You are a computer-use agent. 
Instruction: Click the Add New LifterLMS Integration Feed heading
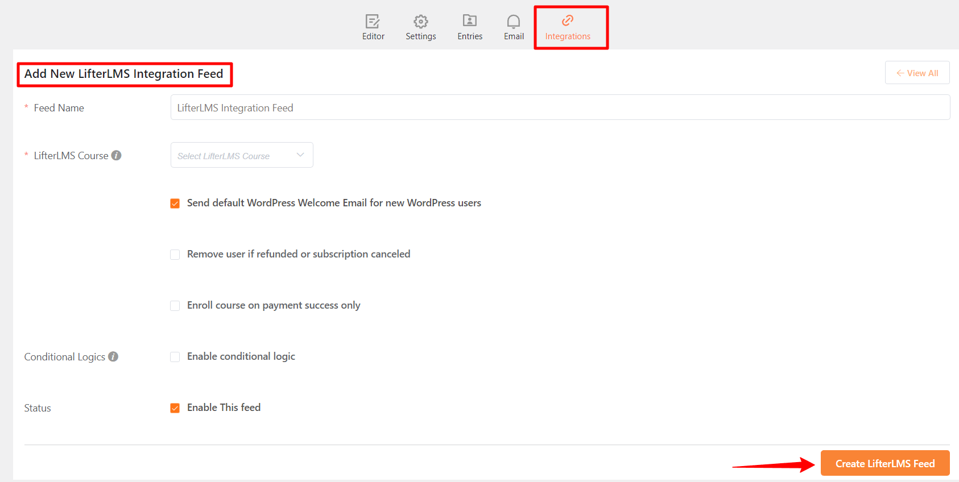click(x=124, y=74)
